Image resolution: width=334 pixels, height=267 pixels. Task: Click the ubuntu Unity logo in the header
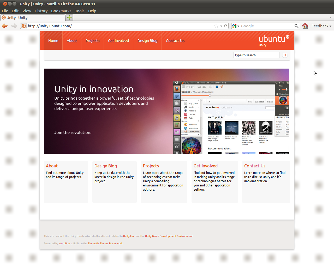point(274,40)
